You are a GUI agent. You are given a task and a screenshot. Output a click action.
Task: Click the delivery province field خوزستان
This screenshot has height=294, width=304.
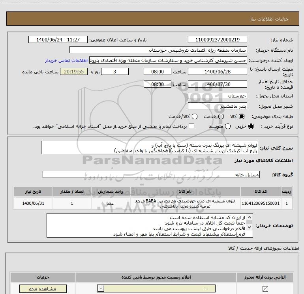tap(217, 96)
